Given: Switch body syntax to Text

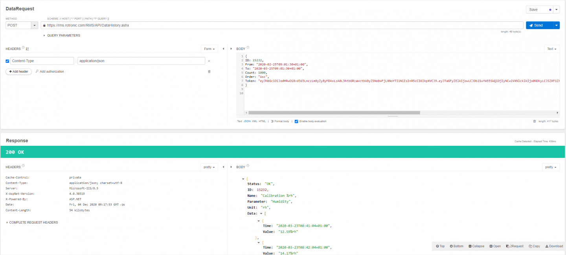Looking at the screenshot, I should point(239,121).
